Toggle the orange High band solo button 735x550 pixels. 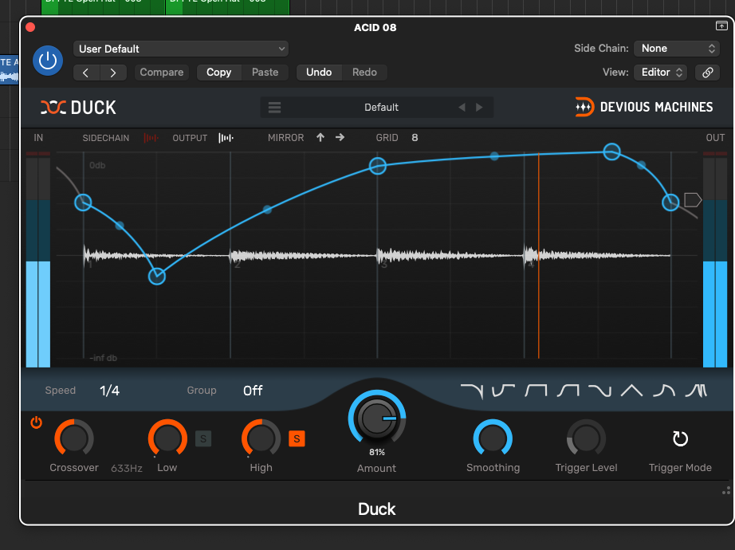[x=297, y=439]
